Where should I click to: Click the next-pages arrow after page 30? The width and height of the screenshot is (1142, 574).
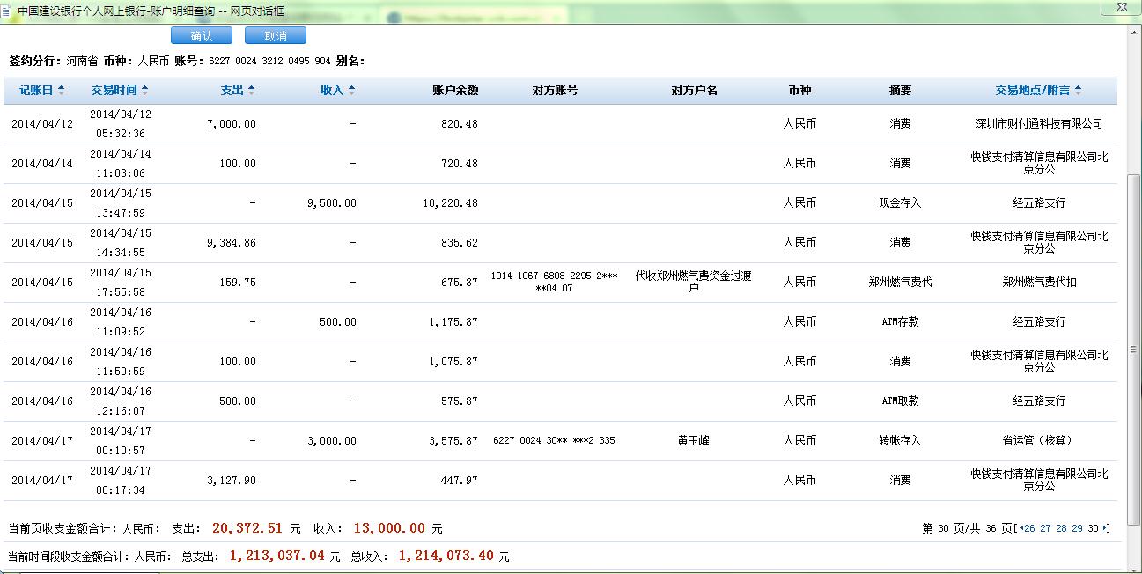tap(1106, 529)
